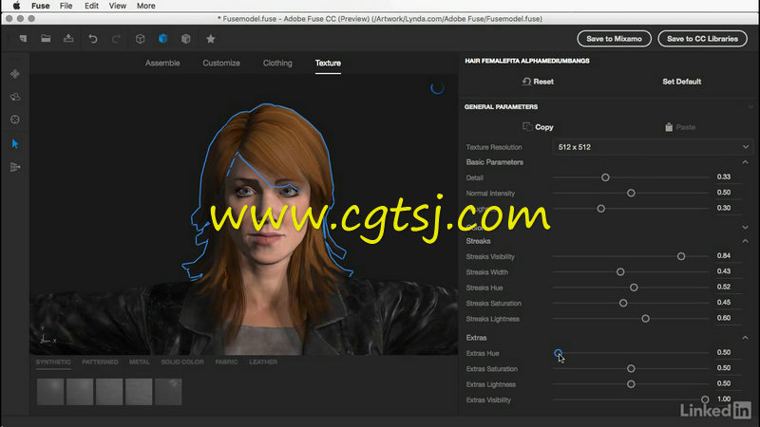Select the first synthetic texture thumbnail
This screenshot has height=427, width=760.
(50, 392)
